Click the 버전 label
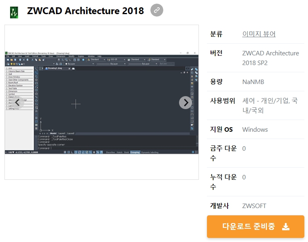The height and width of the screenshot is (242, 308). pyautogui.click(x=216, y=53)
